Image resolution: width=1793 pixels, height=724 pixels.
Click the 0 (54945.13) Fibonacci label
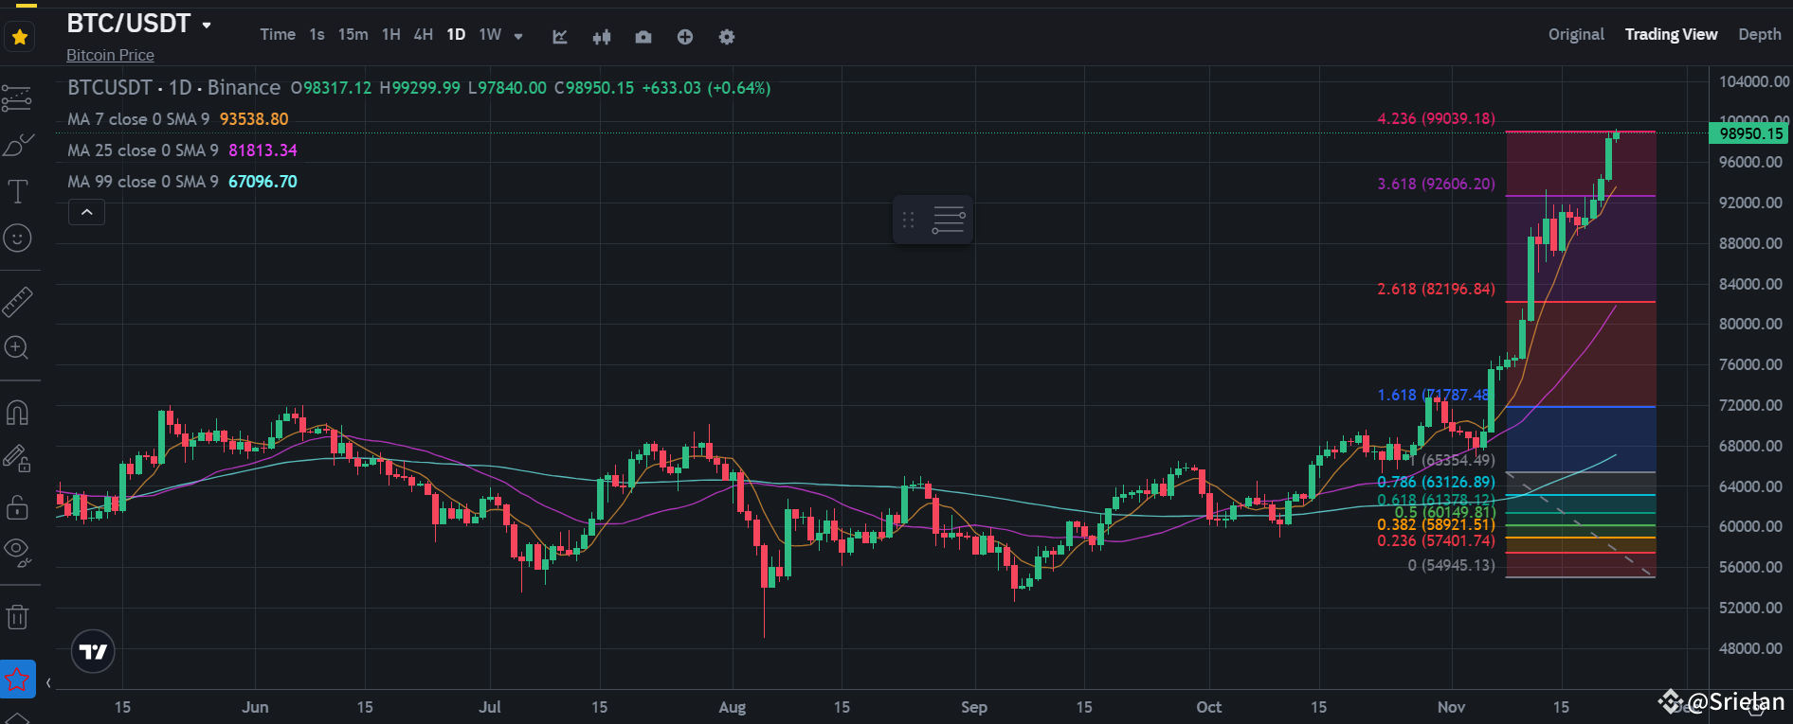(x=1451, y=565)
